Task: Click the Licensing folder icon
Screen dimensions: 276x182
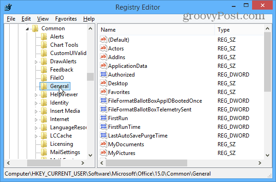Action: [x=44, y=144]
